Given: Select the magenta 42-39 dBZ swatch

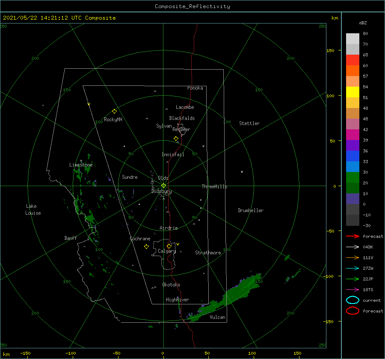Looking at the screenshot, I should click(x=352, y=135).
